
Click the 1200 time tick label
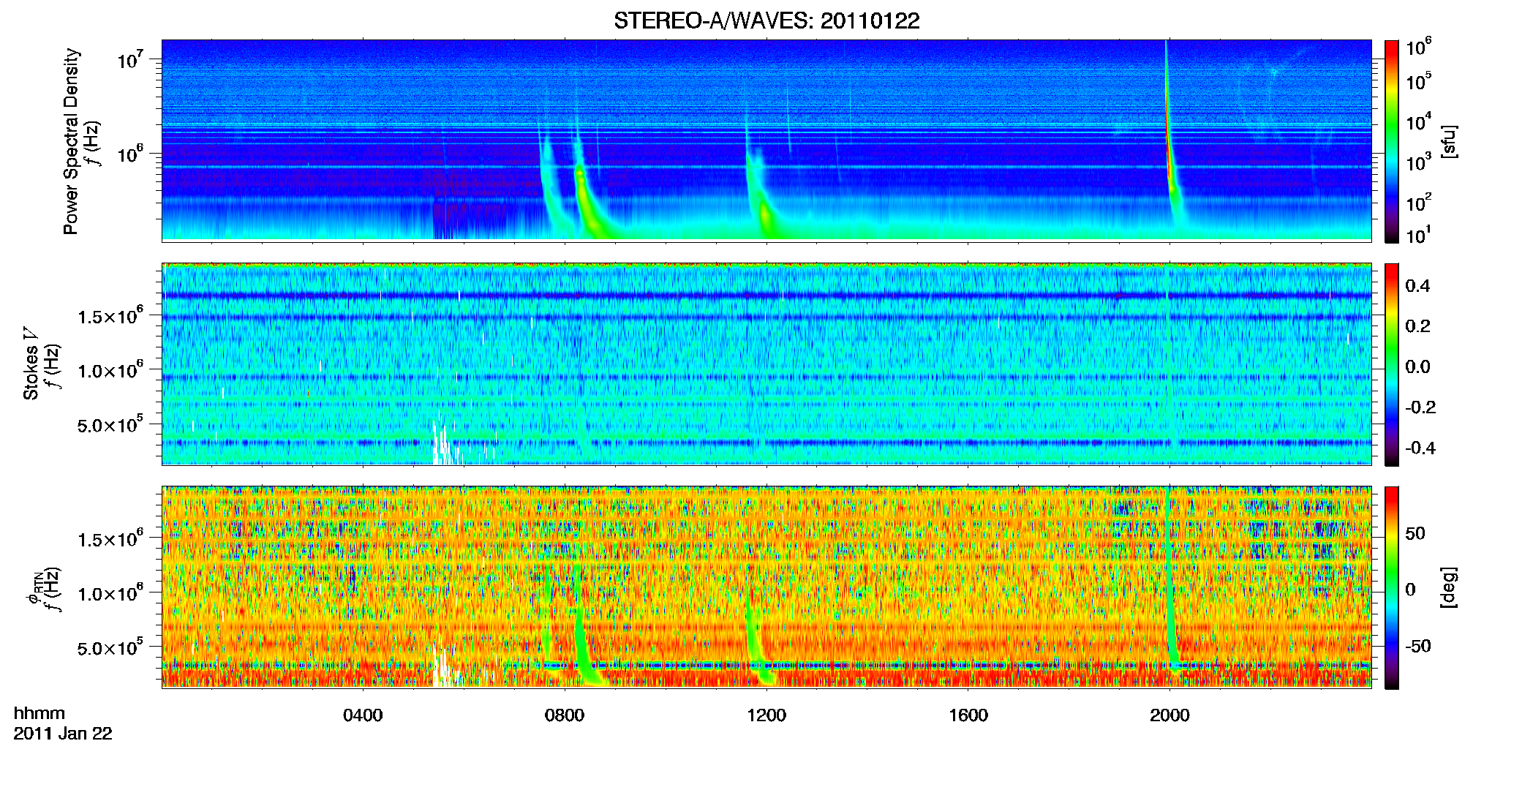click(x=766, y=715)
